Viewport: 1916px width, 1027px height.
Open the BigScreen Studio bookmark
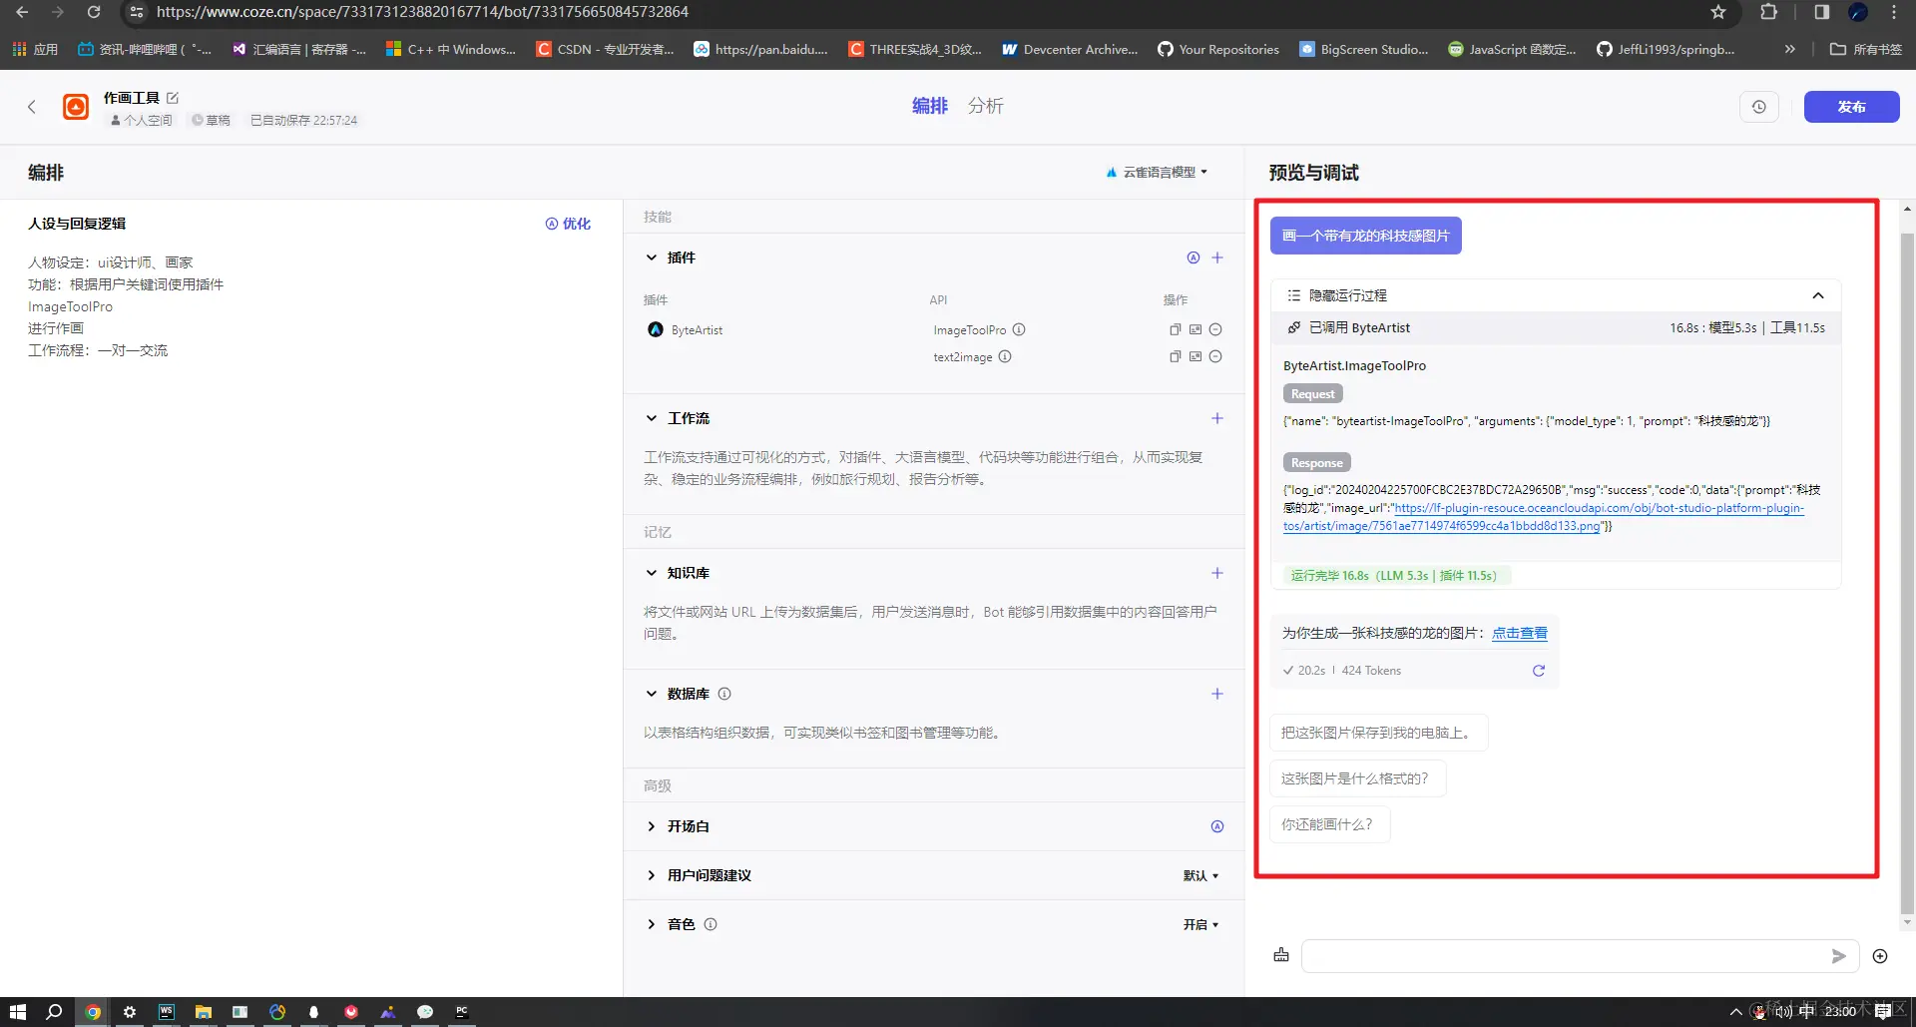click(1363, 49)
